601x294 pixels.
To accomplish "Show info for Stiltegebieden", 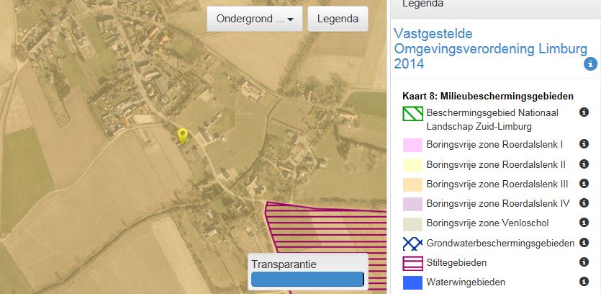I will [584, 262].
